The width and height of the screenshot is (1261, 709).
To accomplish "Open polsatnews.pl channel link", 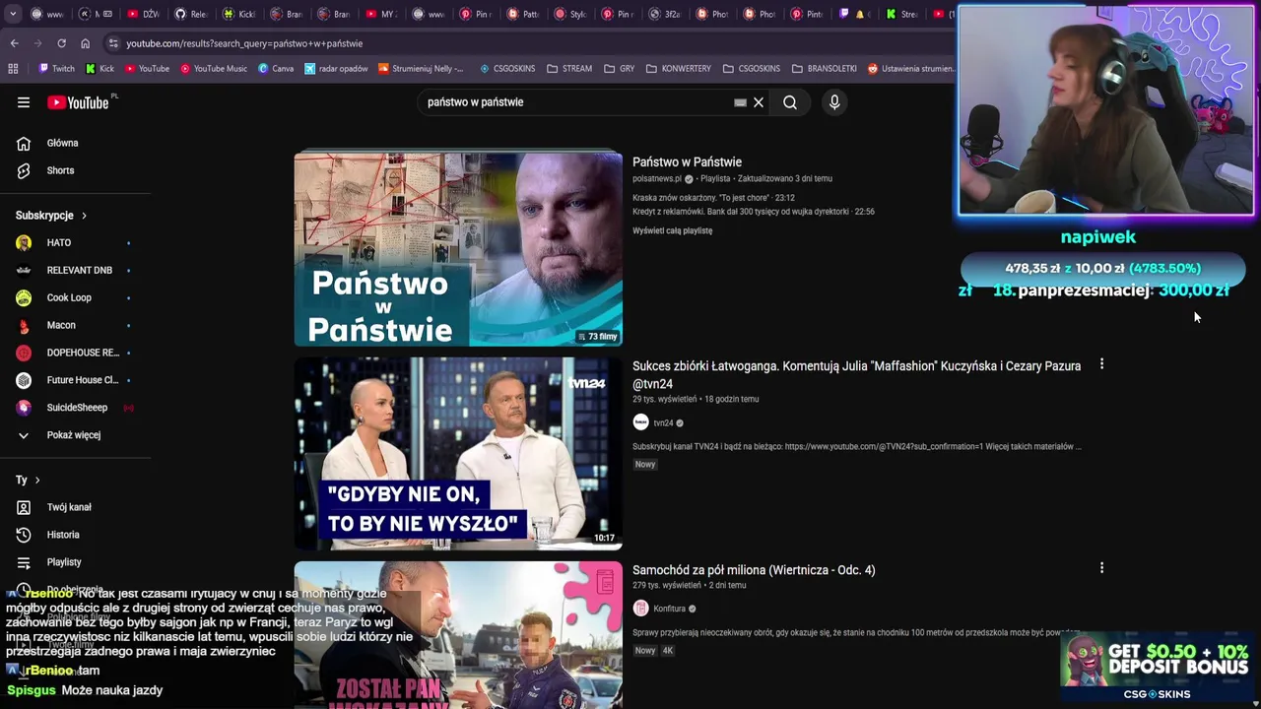I will 657,179.
